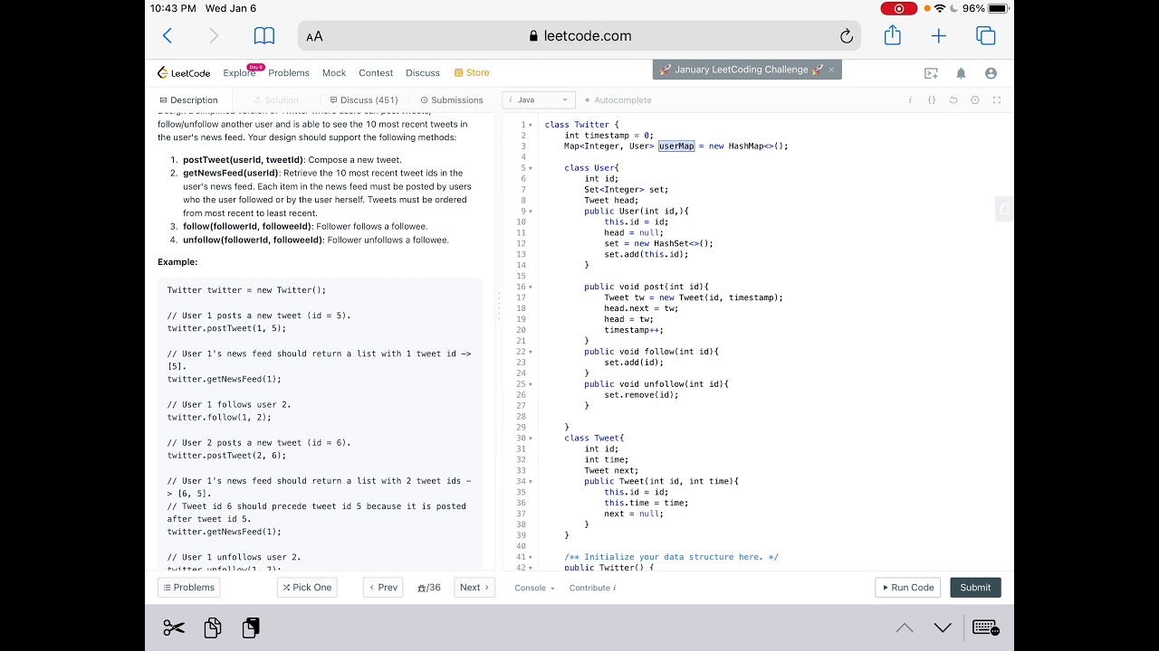The image size is (1159, 651).
Task: Switch to the Description tab
Action: (x=188, y=100)
